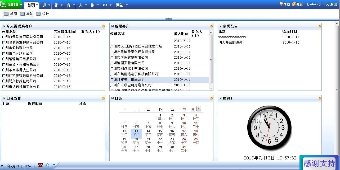The width and height of the screenshot is (340, 170).
Task: Open the wwwwwwwwwwwwww news item
Action: click(232, 37)
